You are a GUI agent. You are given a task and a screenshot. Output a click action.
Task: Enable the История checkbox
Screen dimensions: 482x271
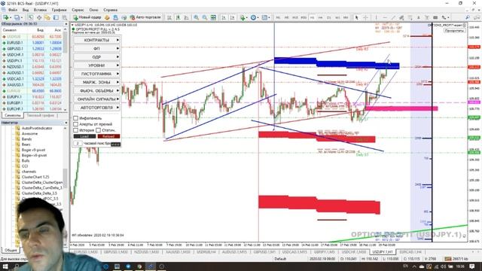75,130
